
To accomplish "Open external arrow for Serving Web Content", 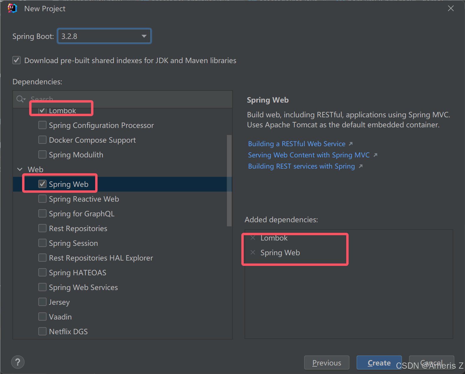I will (x=375, y=155).
